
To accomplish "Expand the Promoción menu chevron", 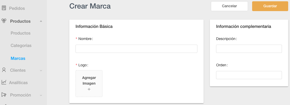I will coord(41,95).
